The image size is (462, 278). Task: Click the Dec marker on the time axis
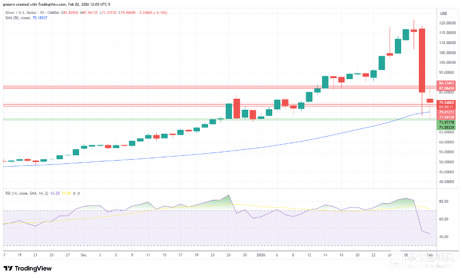[83, 255]
